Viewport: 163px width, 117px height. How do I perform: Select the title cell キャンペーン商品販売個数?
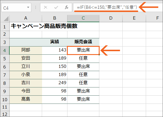click(x=44, y=26)
